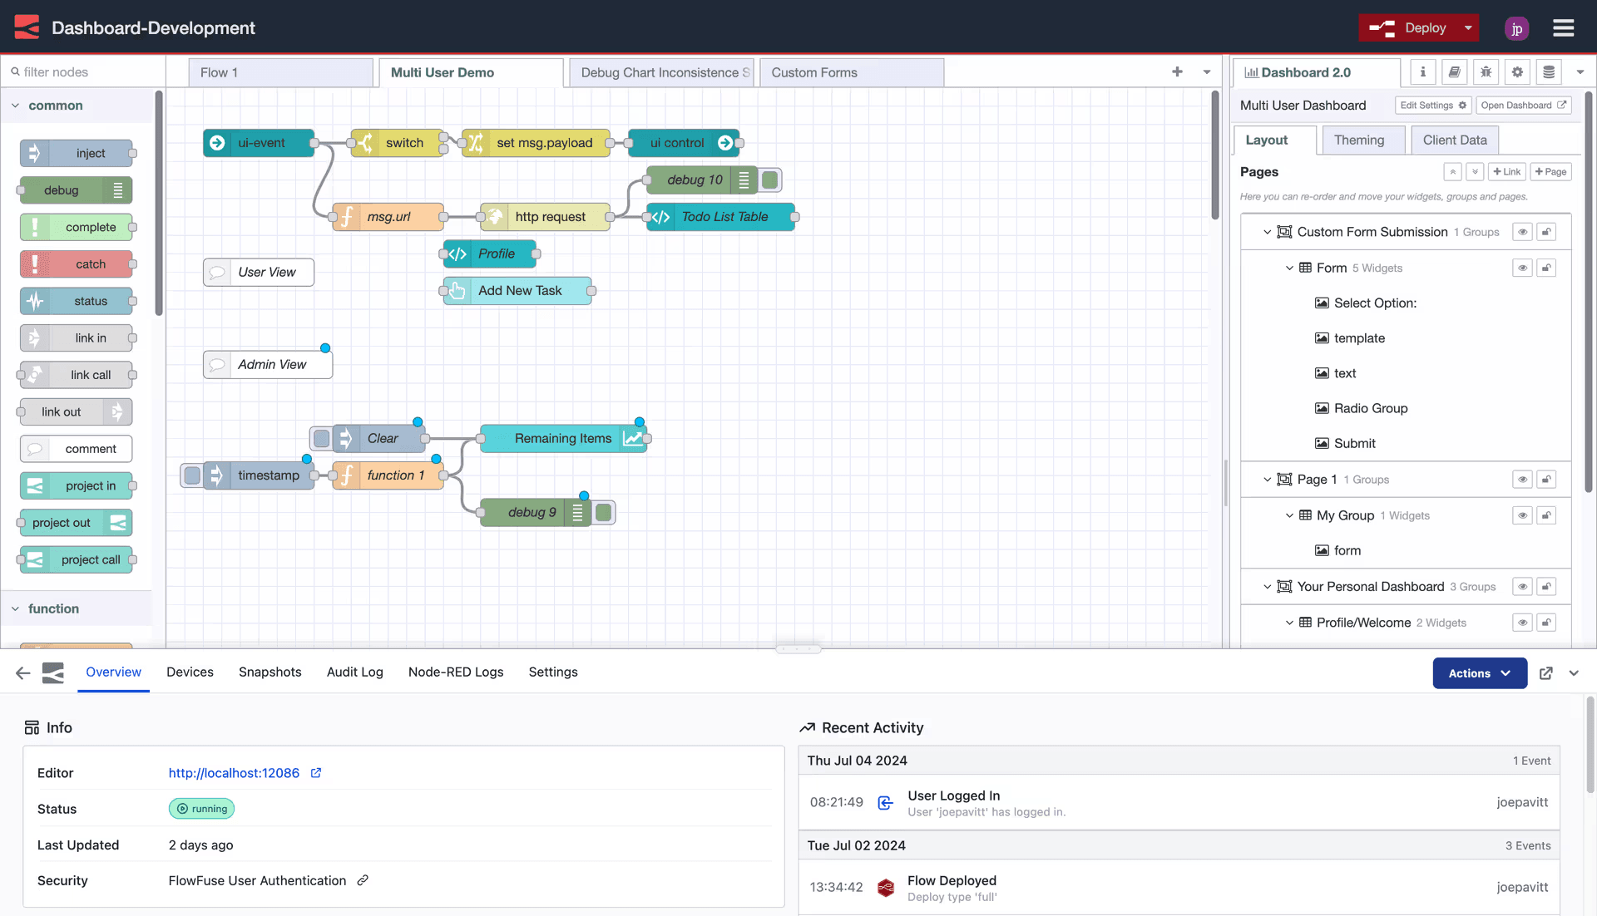Open the settings gear icon in the Dashboard toolbar
Screen dimensions: 1597x916
click(x=1517, y=72)
